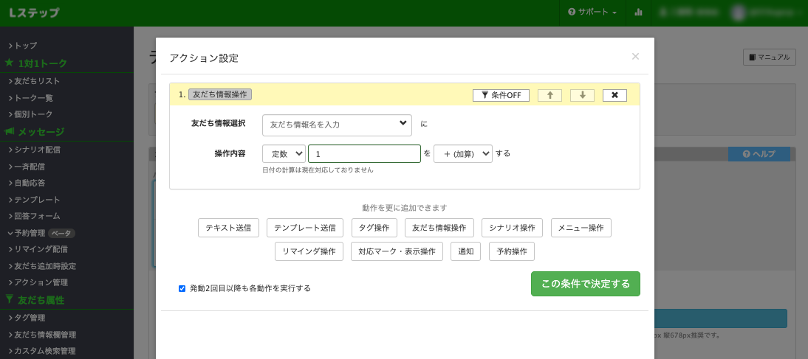Open 友だちリスト in the sidebar
The width and height of the screenshot is (808, 359).
tap(37, 81)
